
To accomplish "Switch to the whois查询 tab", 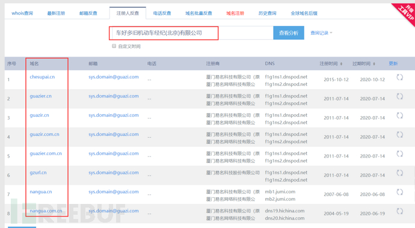I will pyautogui.click(x=22, y=13).
